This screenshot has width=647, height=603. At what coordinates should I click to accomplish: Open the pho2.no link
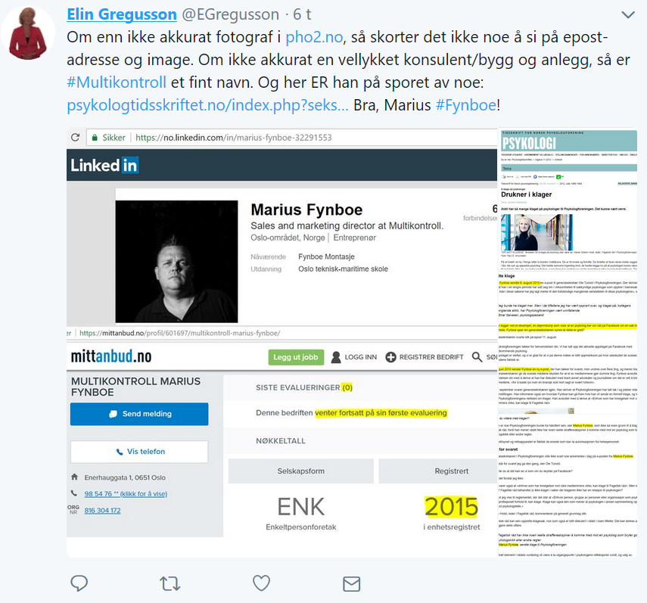pyautogui.click(x=314, y=37)
